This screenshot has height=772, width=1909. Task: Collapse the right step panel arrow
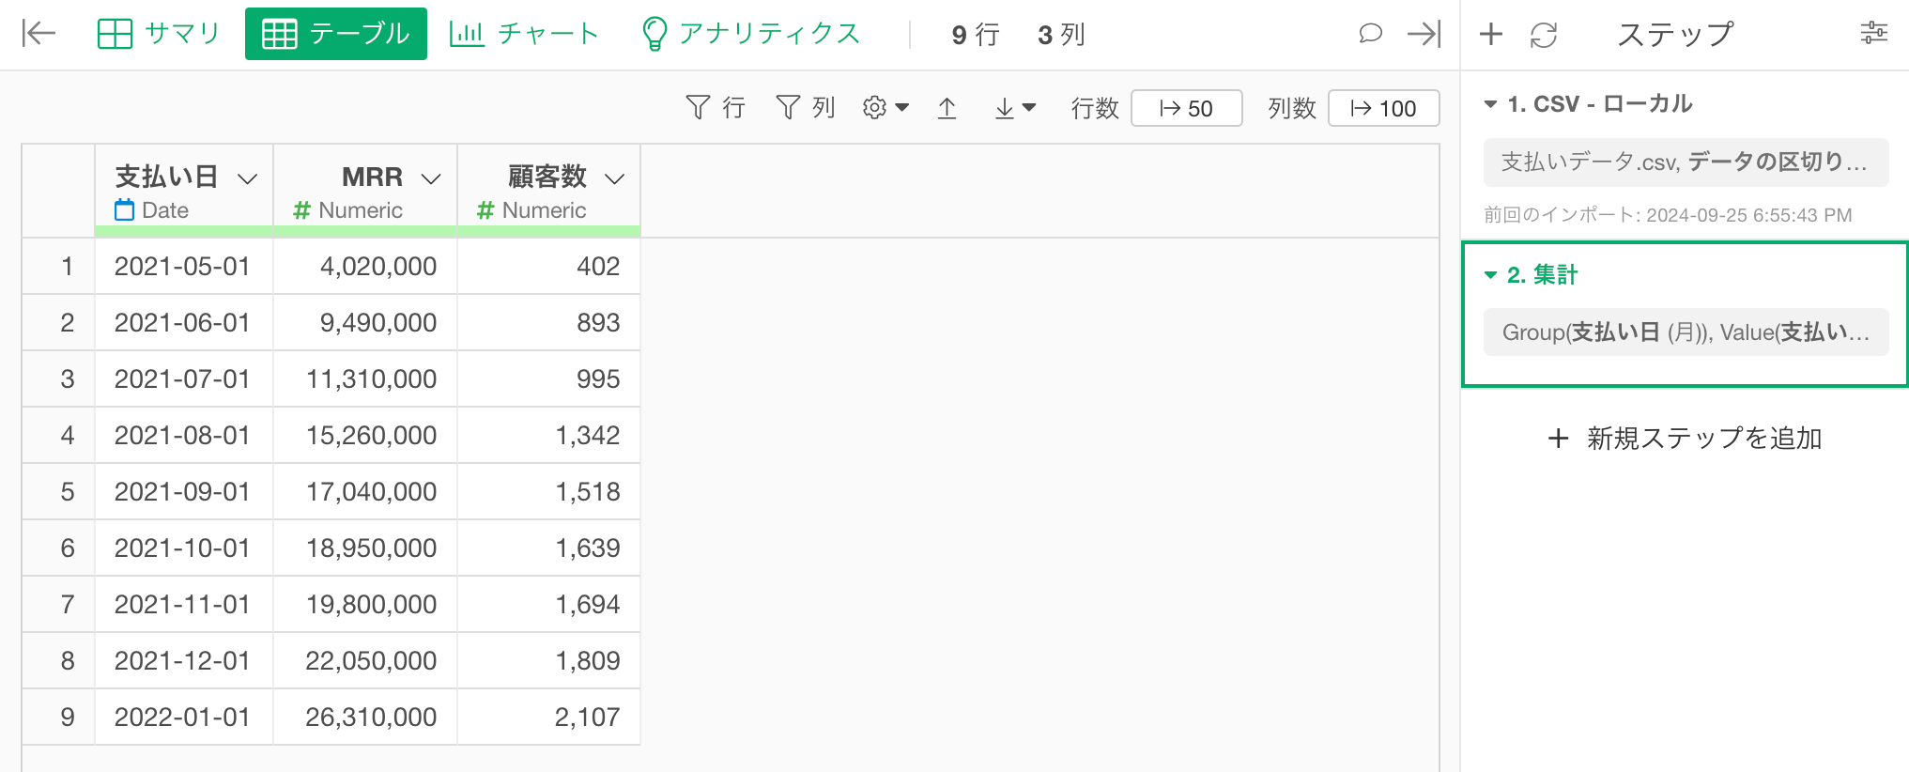point(1424,34)
